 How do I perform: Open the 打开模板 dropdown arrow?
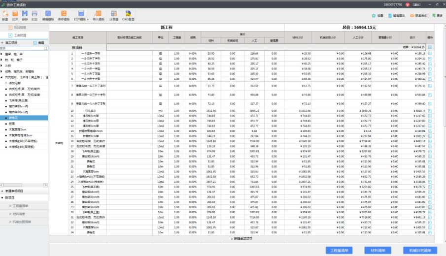[x=88, y=20]
